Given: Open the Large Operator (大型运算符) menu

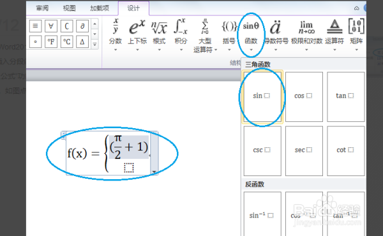Looking at the screenshot, I should [205, 36].
